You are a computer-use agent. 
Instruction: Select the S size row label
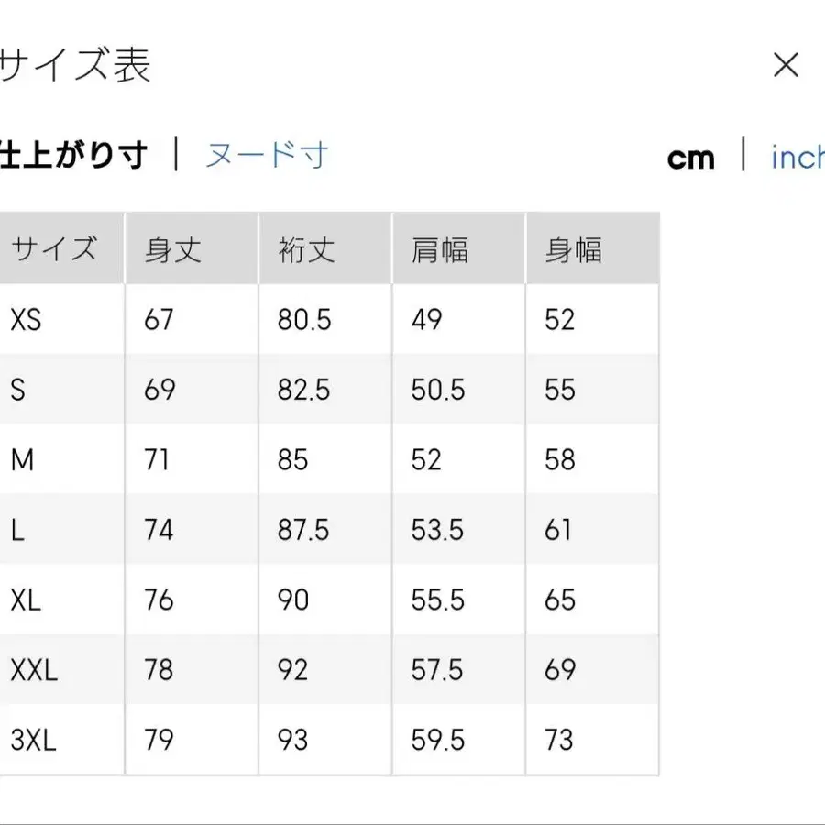click(19, 390)
